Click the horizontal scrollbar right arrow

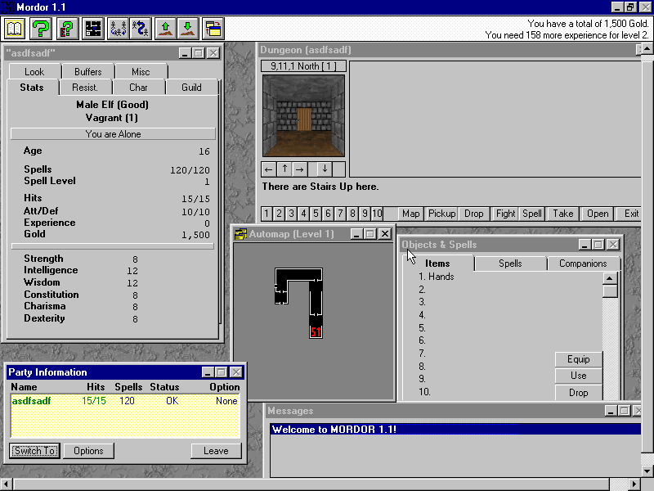pos(634,484)
